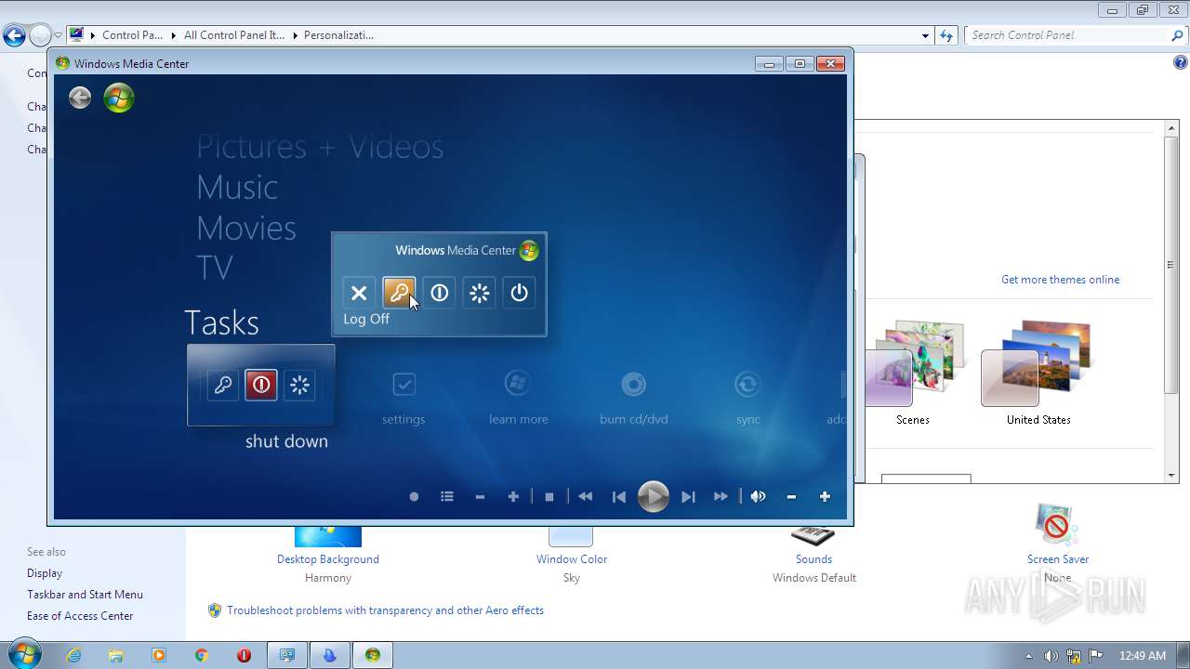The height and width of the screenshot is (669, 1190).
Task: Expand the address bar history dropdown
Action: [x=925, y=35]
